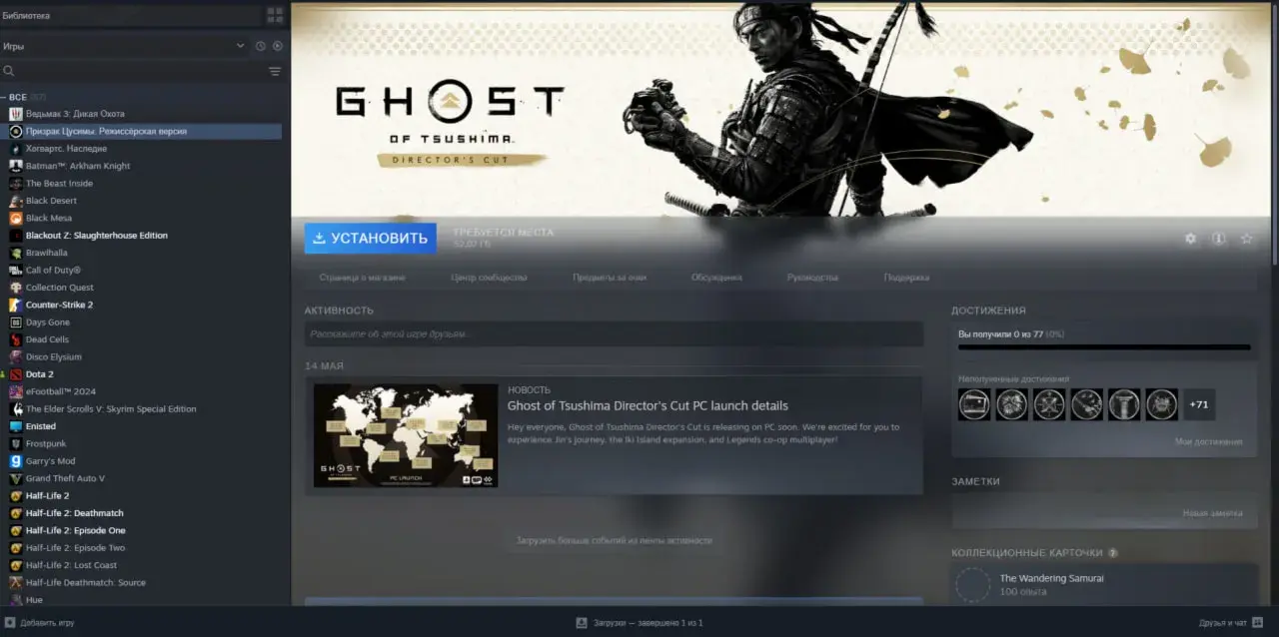Click the Dota 2 game icon
This screenshot has height=637, width=1279.
pos(16,374)
